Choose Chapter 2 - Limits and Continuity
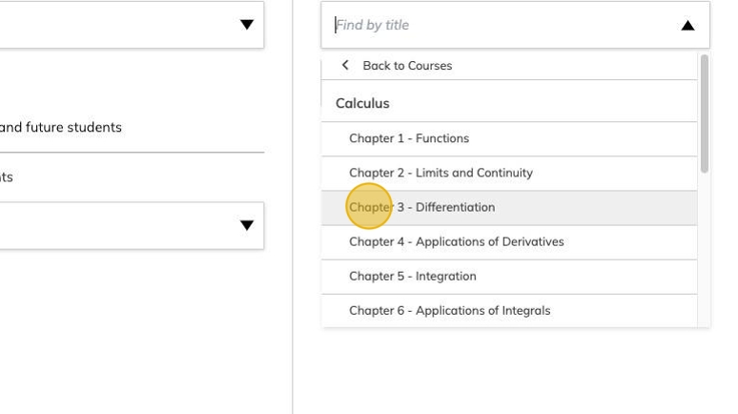 [x=441, y=173]
